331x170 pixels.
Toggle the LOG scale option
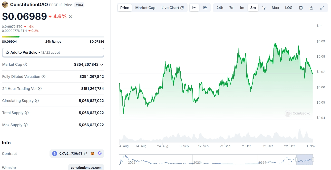point(289,8)
